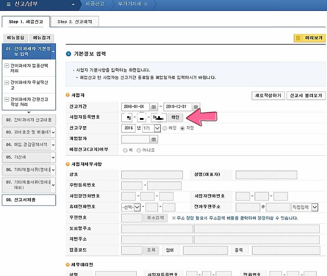Expand 07. 기타제출서류(영세율 제외) menu
The height and width of the screenshot is (276, 327).
[x=53, y=185]
